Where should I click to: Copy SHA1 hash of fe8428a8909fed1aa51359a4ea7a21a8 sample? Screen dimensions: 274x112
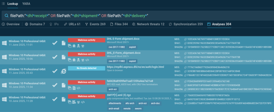185,85
